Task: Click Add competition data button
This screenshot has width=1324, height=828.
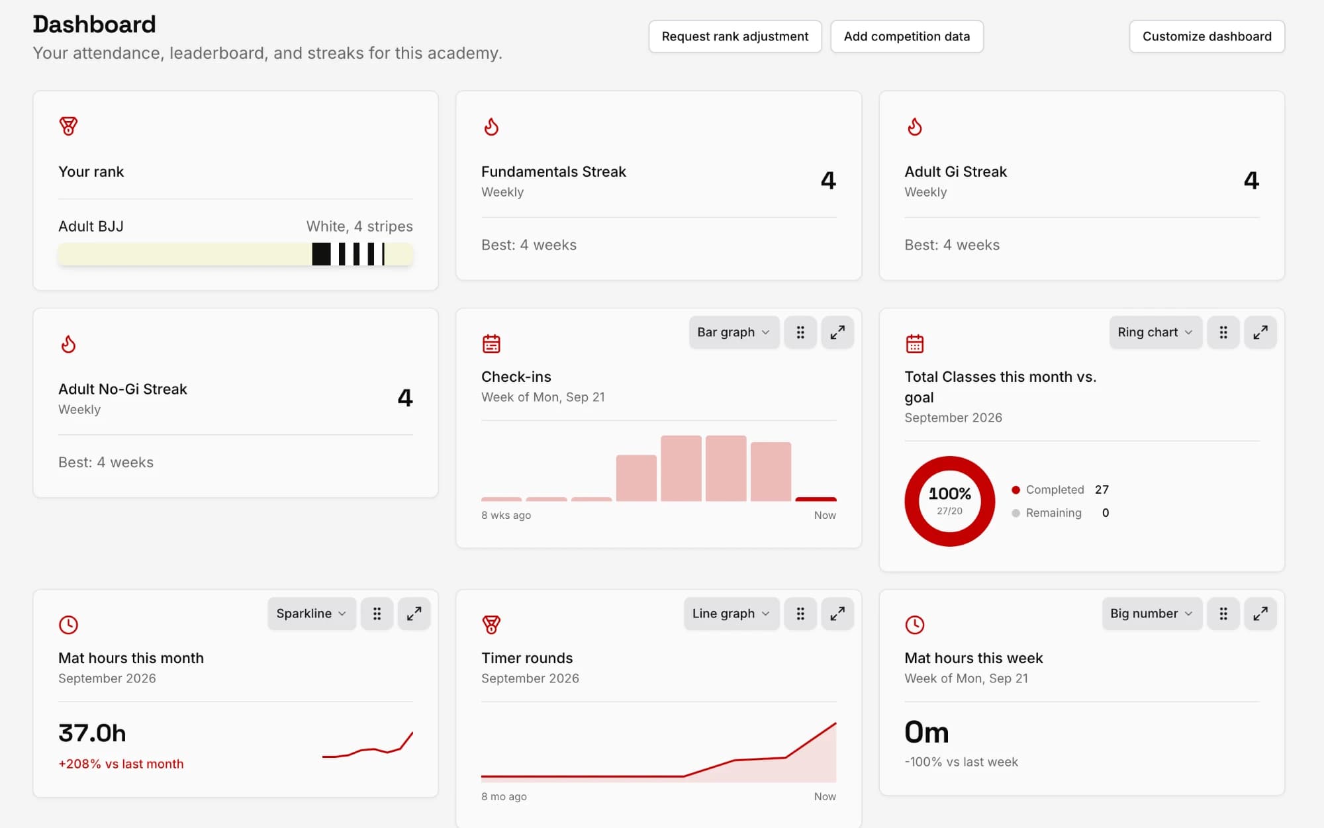Action: pyautogui.click(x=906, y=36)
